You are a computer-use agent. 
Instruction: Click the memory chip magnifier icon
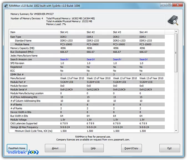click(x=173, y=20)
